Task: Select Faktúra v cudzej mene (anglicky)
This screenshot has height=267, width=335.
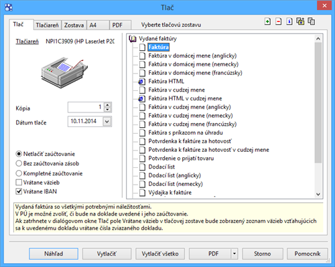Action: (190, 107)
